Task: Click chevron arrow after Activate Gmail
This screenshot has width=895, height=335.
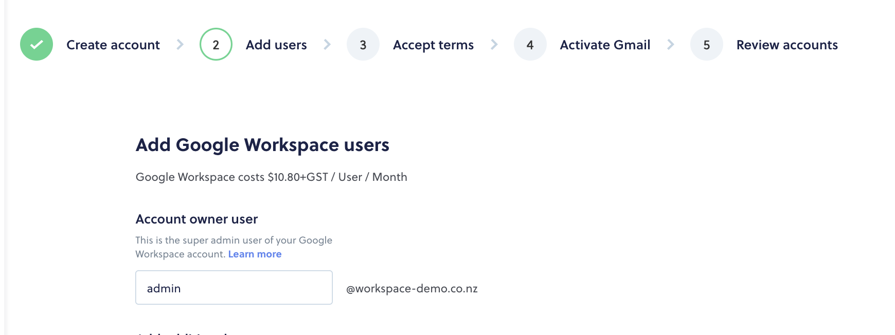Action: click(671, 45)
